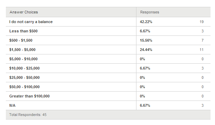
Task: Click the Total Respondents: 45 footer
Action: point(28,115)
